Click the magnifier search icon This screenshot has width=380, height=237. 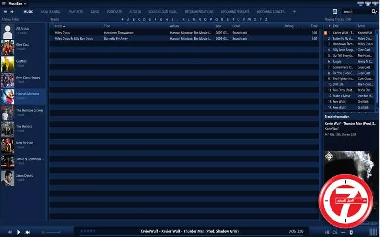(x=374, y=12)
